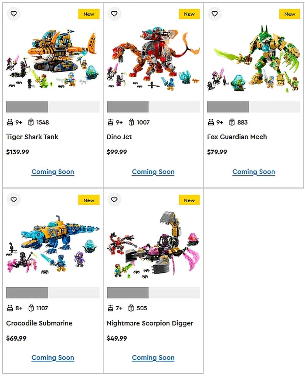Click Coming Soon under Crocodile Submarine
305x376 pixels.
point(53,358)
